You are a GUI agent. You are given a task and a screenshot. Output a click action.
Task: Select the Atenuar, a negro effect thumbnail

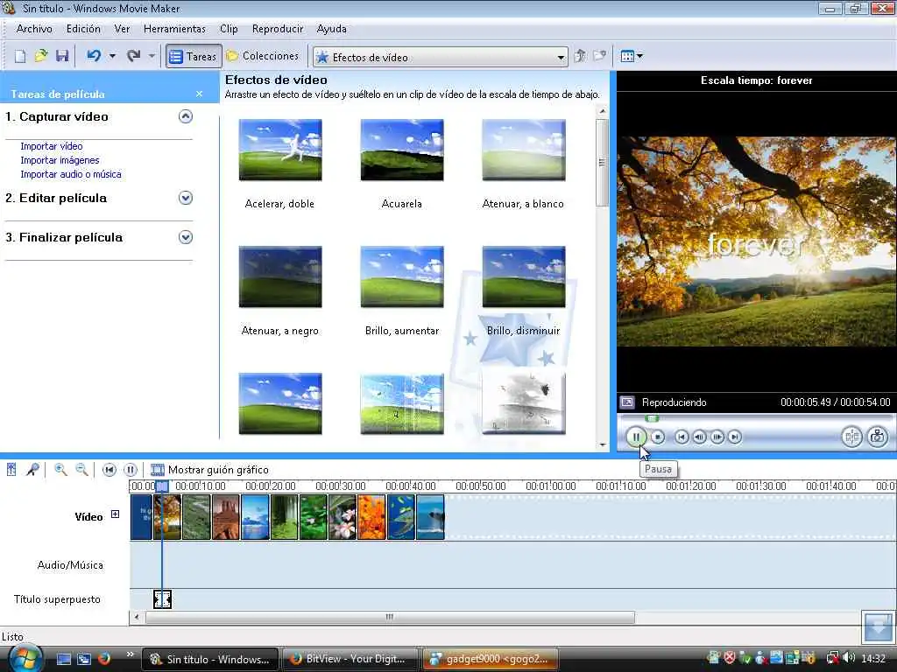(x=280, y=276)
